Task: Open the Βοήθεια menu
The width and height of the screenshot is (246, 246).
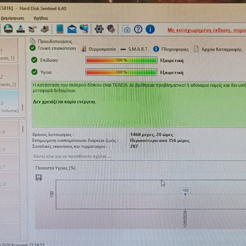Action: (41, 18)
